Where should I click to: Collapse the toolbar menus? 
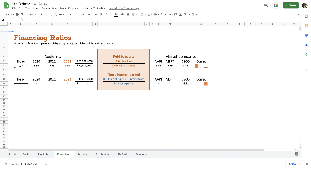click(298, 15)
